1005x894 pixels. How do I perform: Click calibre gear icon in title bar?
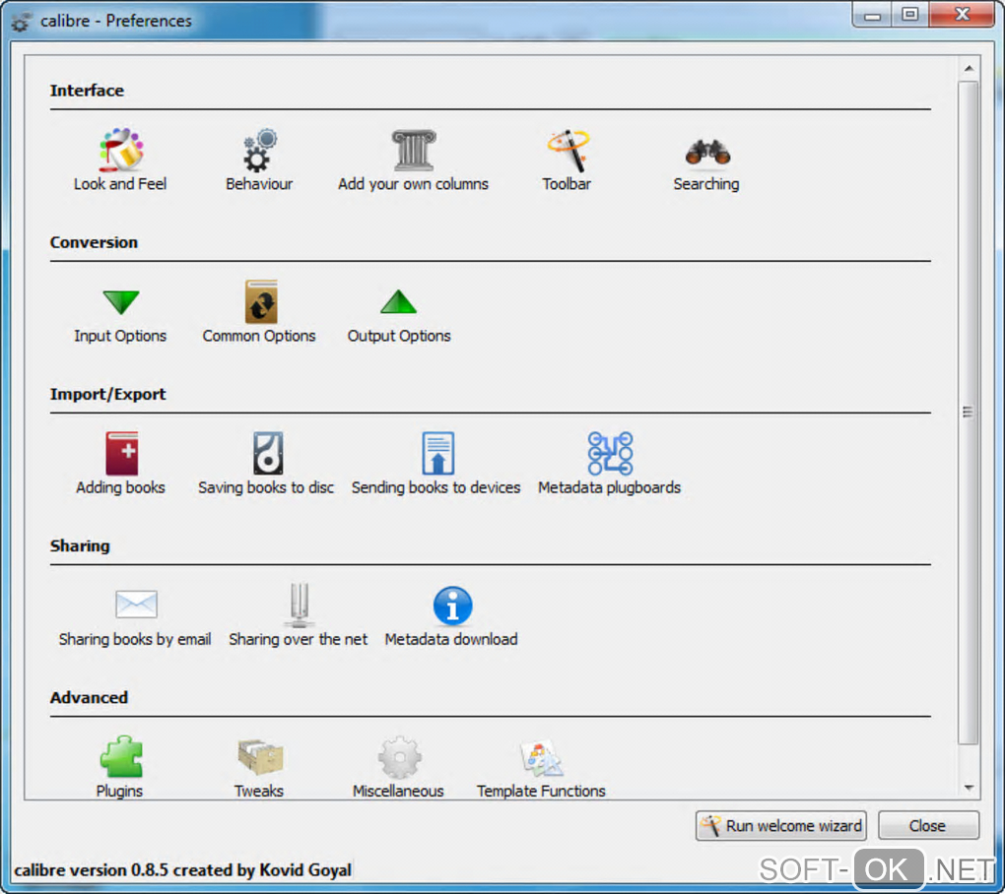tap(21, 21)
